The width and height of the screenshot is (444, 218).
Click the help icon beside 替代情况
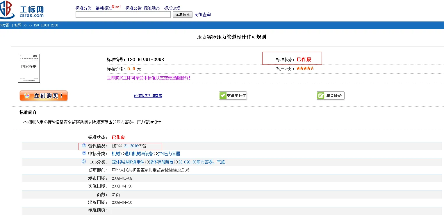tap(84, 145)
